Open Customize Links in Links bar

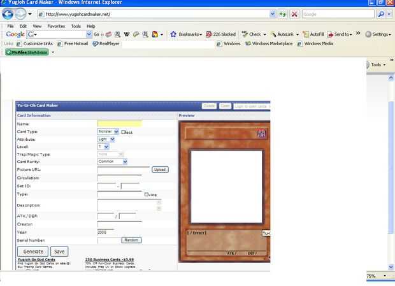click(35, 43)
